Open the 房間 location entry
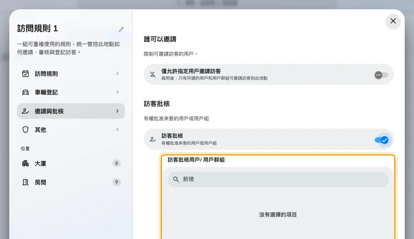This screenshot has width=414, height=239. 71,182
